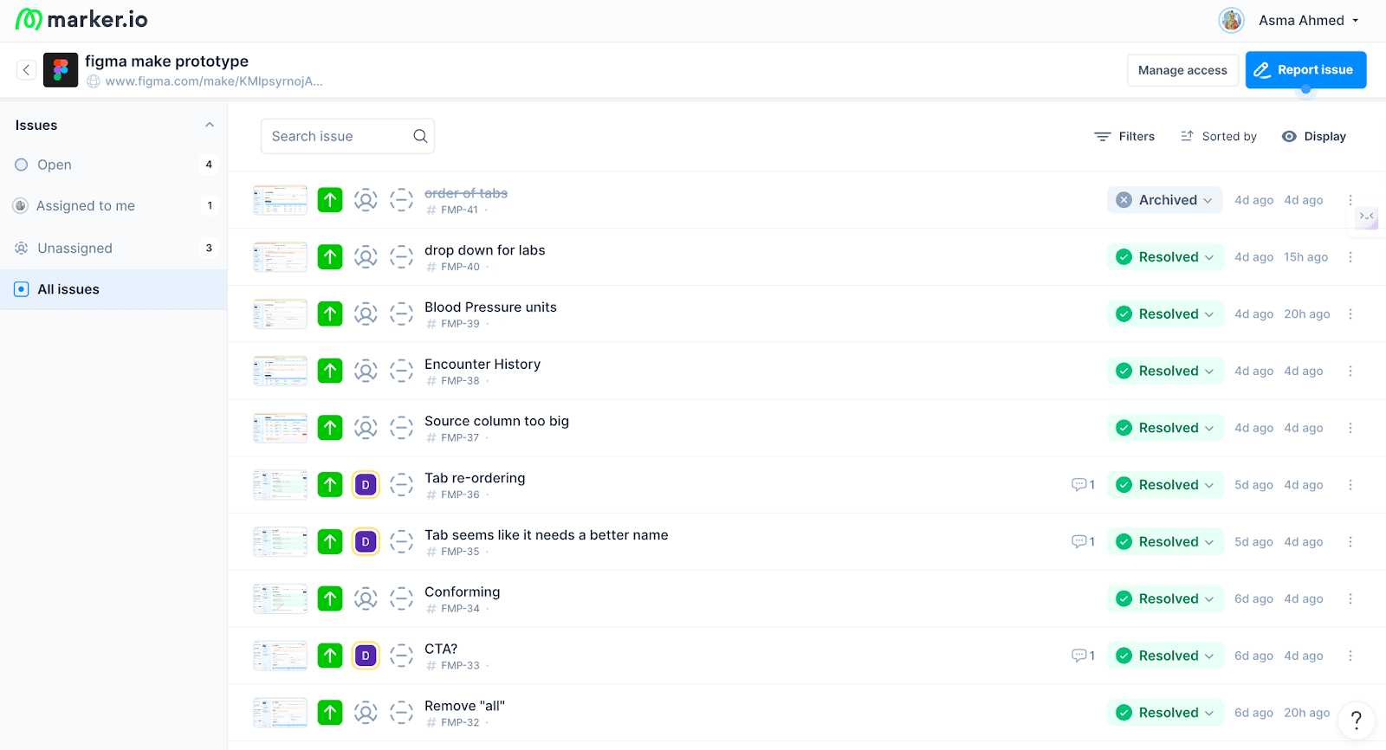Click the D assignee avatar for CTA?
Viewport: 1386px width, 750px height.
[366, 656]
